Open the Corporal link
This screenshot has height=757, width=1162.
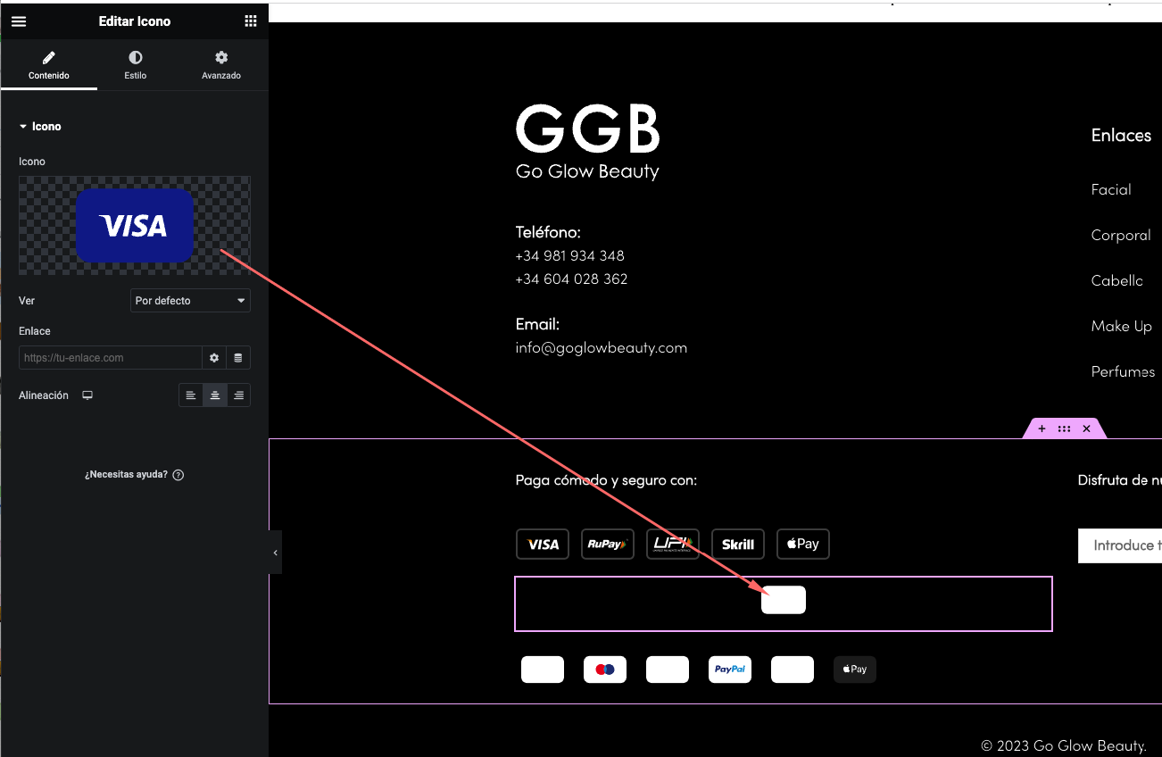(1121, 236)
